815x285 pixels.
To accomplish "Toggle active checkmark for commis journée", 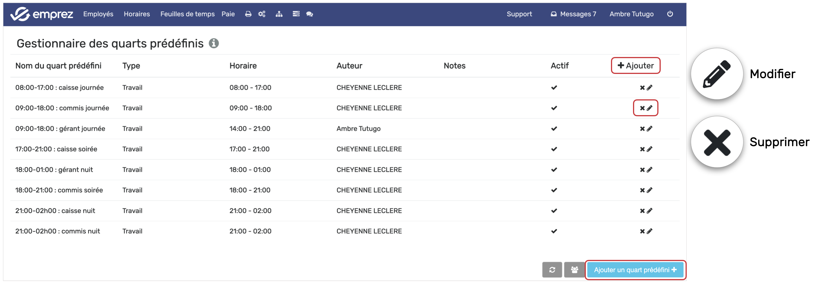I will tap(554, 108).
